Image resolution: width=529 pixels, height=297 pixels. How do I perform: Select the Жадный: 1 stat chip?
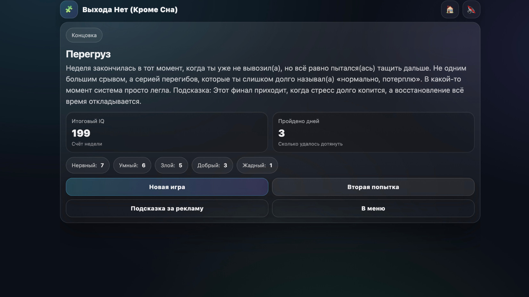pyautogui.click(x=257, y=165)
